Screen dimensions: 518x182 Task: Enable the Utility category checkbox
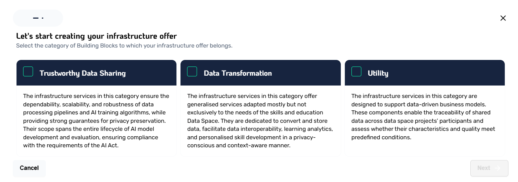click(356, 72)
